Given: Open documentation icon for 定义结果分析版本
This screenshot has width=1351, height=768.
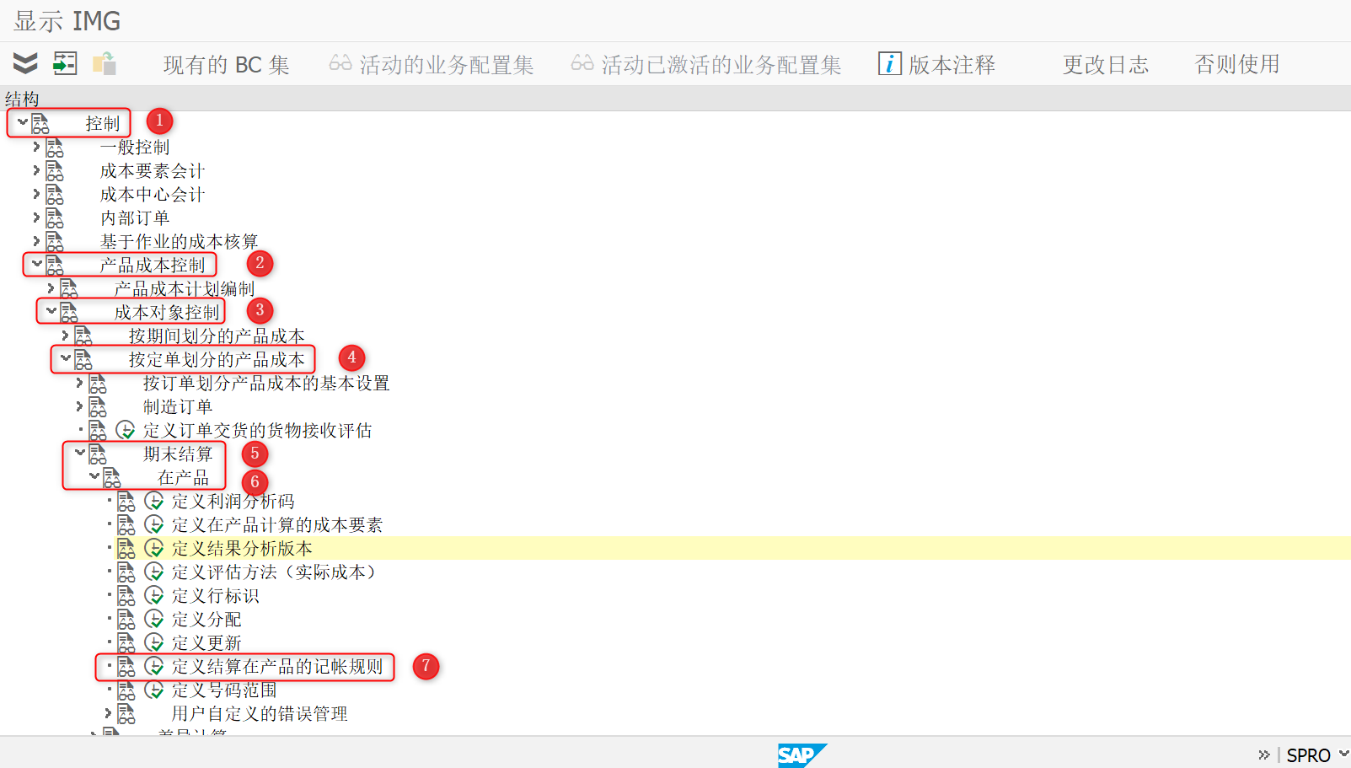Looking at the screenshot, I should coord(126,549).
